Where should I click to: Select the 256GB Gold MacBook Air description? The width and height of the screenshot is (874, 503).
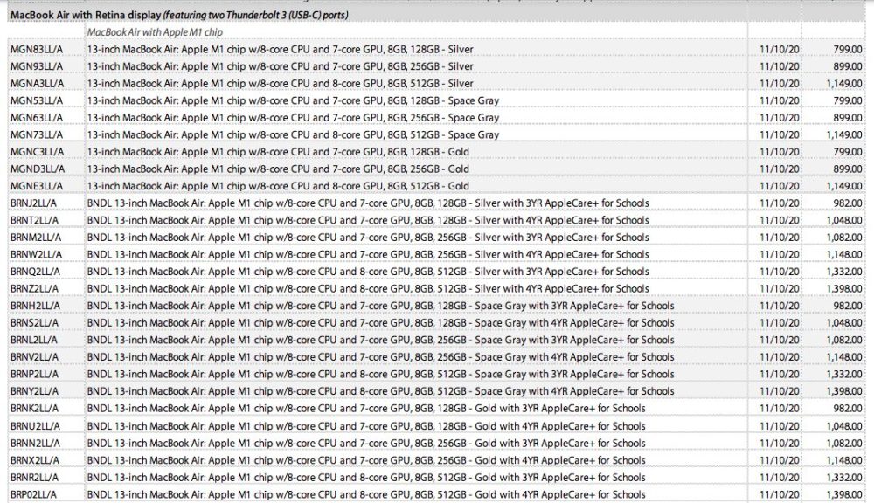coord(279,169)
